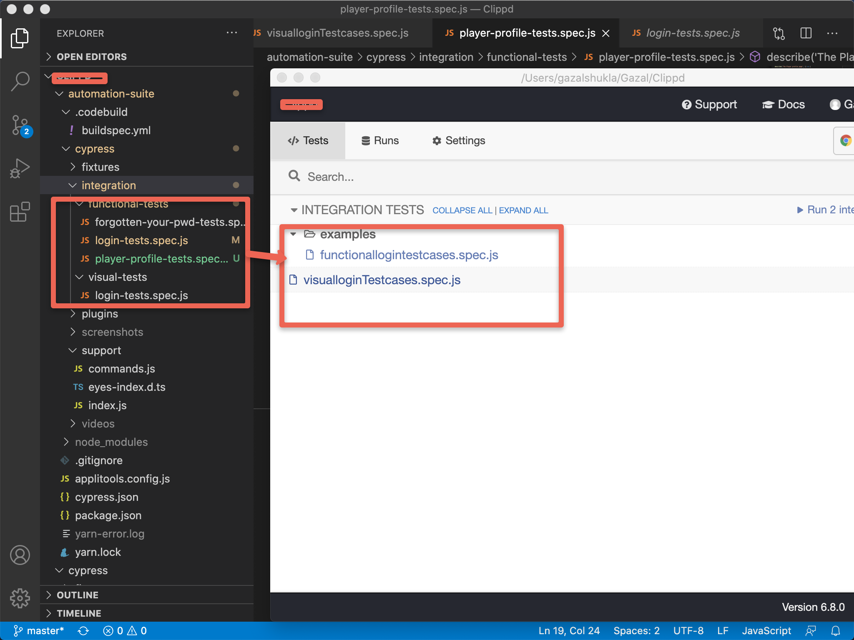Open the Manage gear icon
This screenshot has width=854, height=640.
click(20, 598)
